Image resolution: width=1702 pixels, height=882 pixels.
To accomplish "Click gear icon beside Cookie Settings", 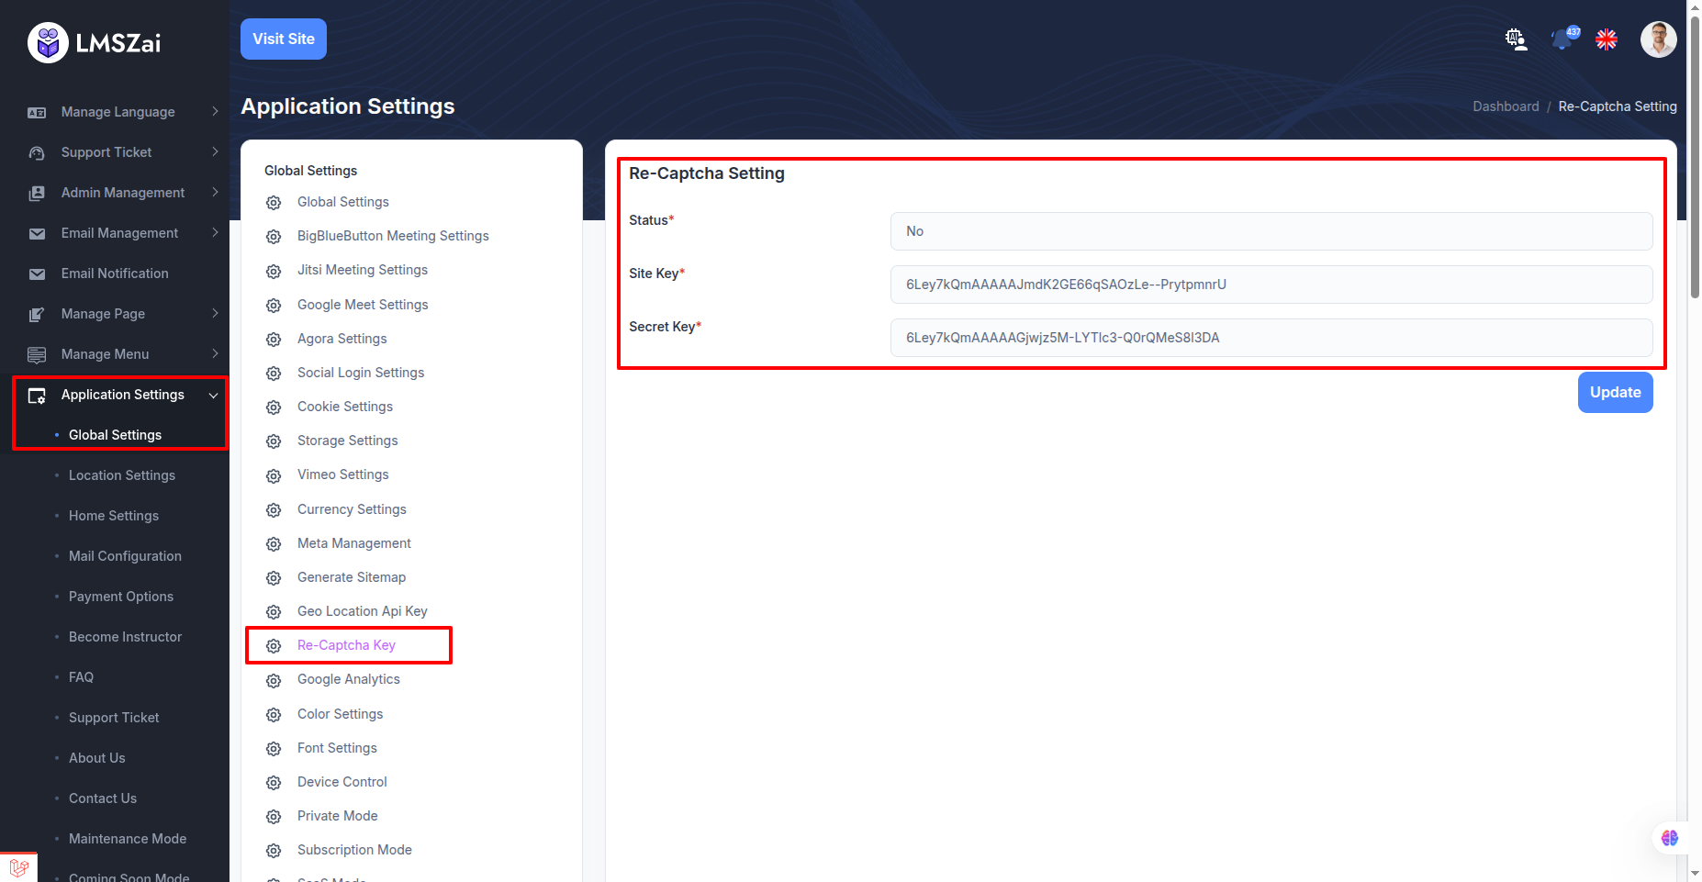I will click(274, 408).
